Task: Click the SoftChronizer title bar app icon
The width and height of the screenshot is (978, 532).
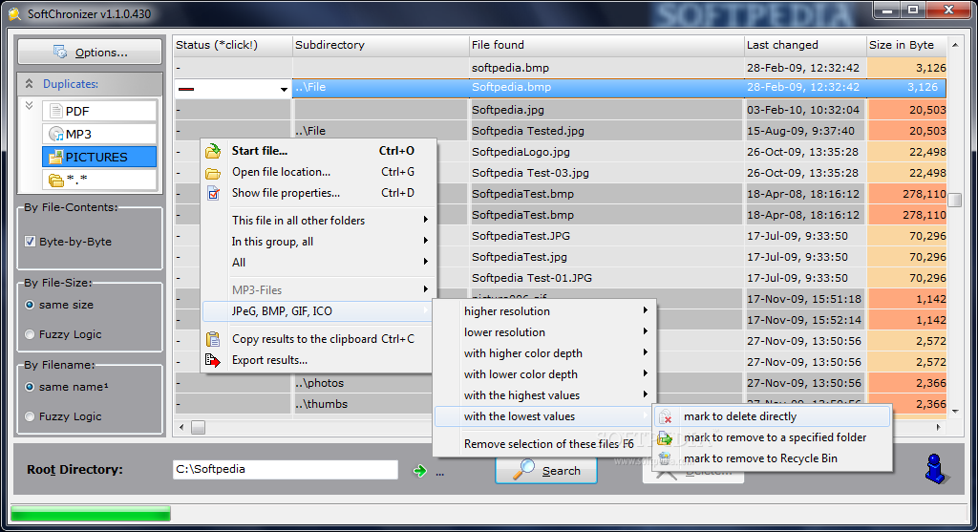Action: [13, 13]
